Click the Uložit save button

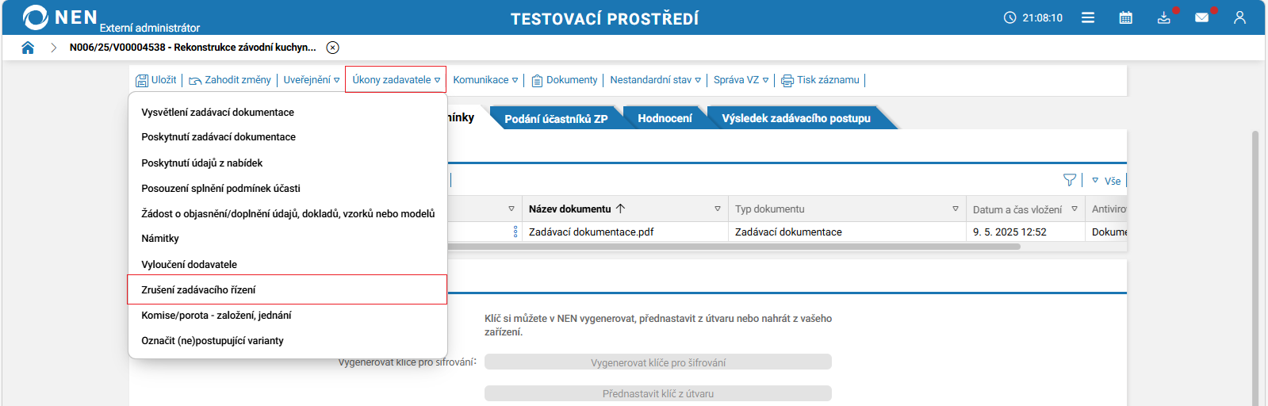point(156,80)
